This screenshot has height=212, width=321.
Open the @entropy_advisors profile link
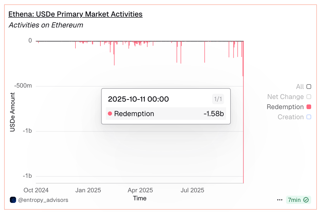pyautogui.click(x=43, y=200)
